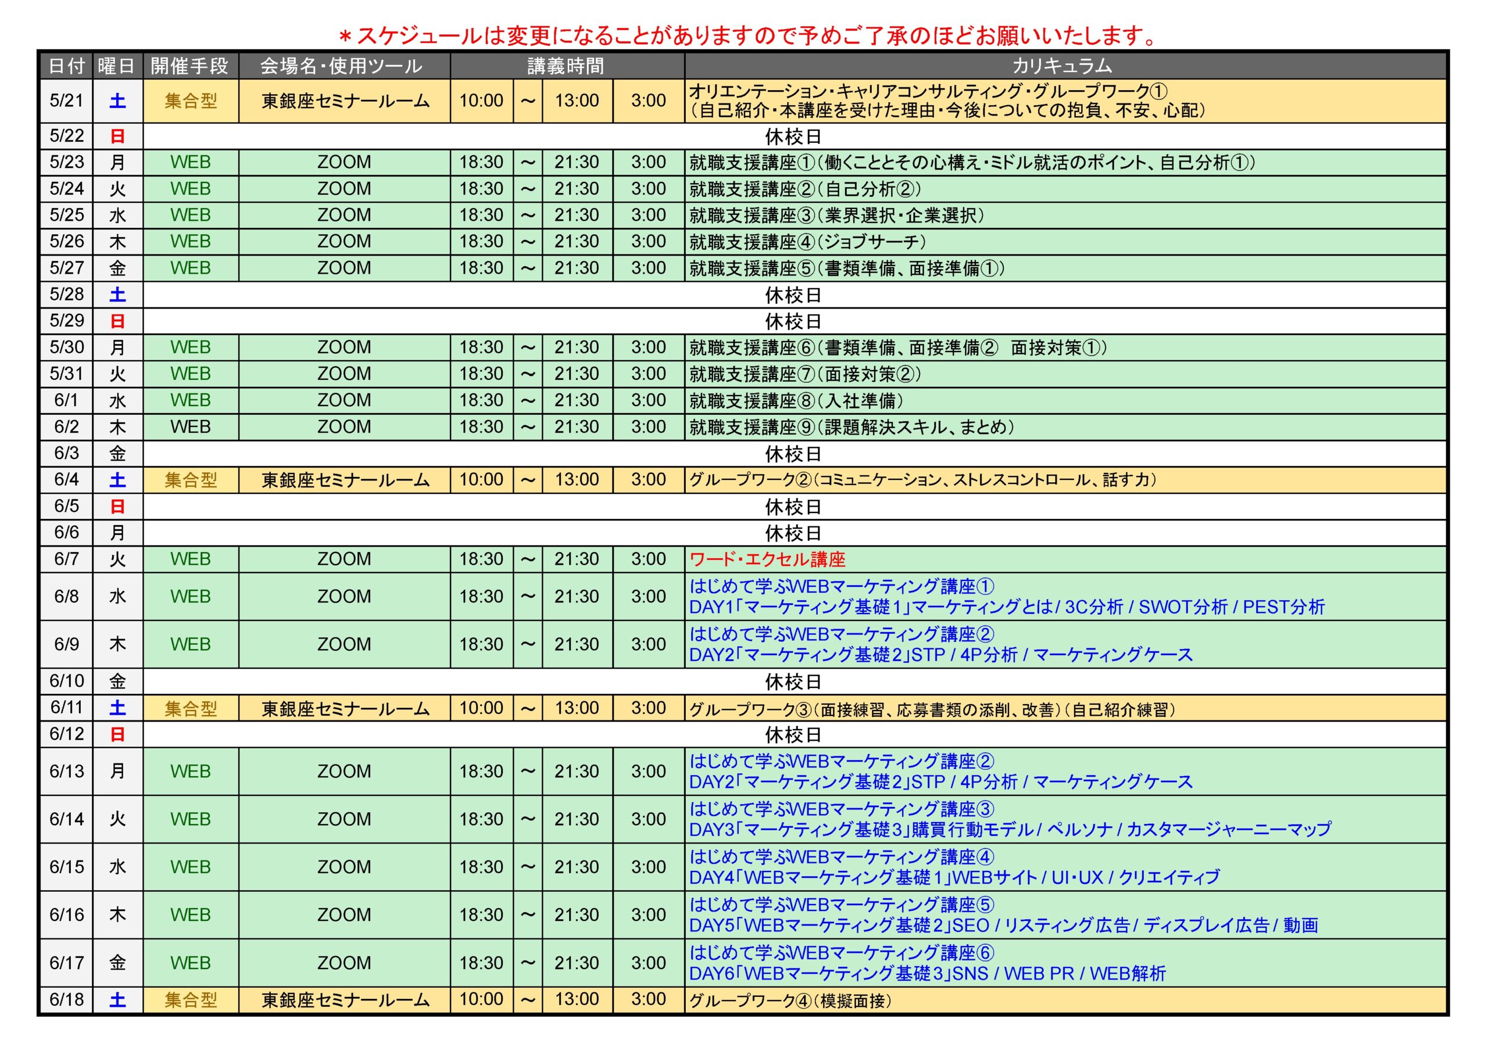Click グループワーク④(模擬面接) text
Viewport: 1488px width, 1058px height.
[790, 1000]
